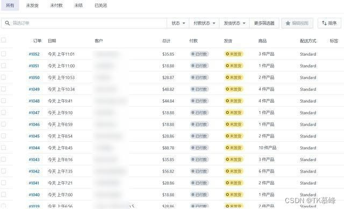Click the search magnifier icon in filter box
The width and height of the screenshot is (344, 209).
coord(7,23)
